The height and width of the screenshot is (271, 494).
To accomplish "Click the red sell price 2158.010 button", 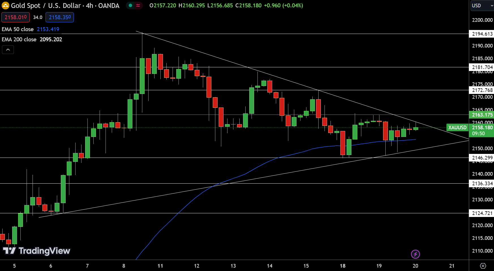I will (x=16, y=17).
